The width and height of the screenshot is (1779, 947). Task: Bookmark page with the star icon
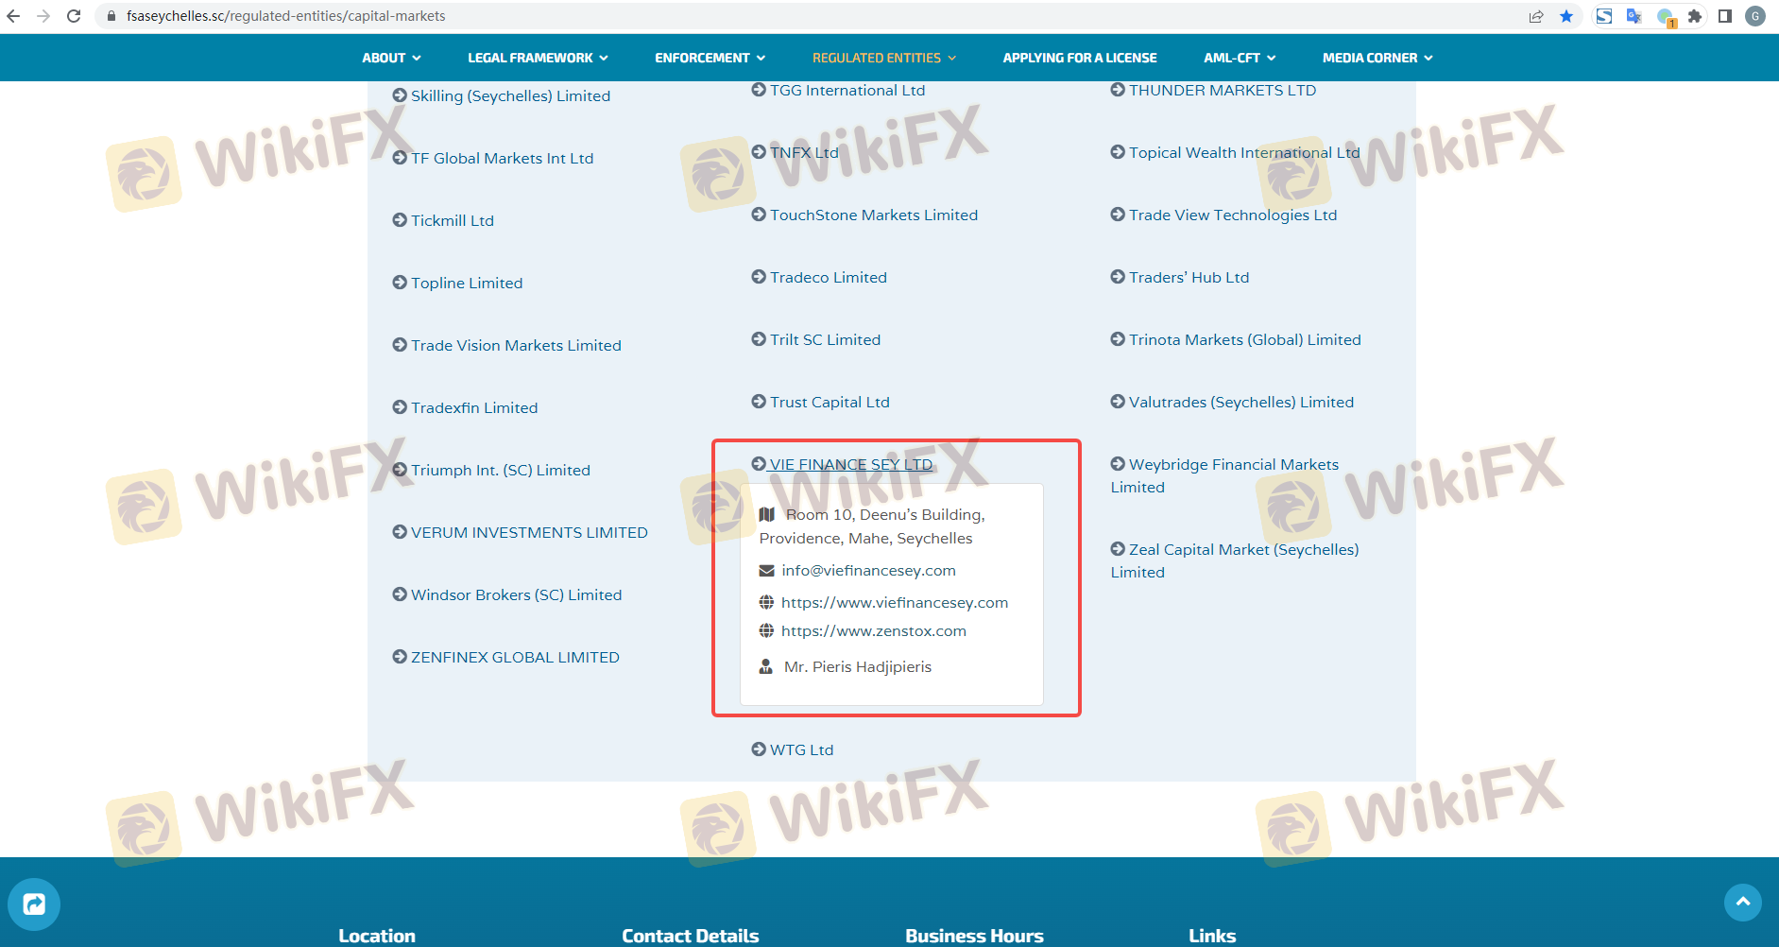coord(1566,16)
